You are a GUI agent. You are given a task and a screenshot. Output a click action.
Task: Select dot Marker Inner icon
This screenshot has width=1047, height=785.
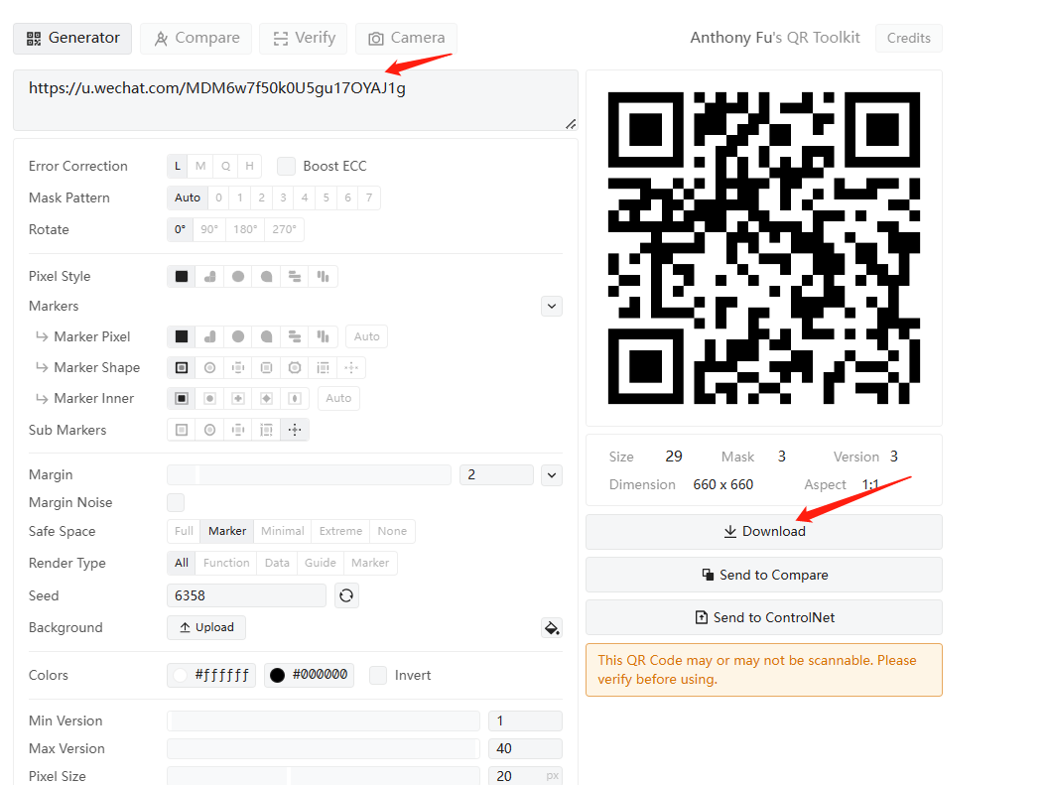209,399
